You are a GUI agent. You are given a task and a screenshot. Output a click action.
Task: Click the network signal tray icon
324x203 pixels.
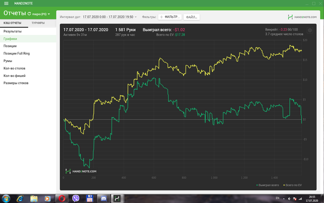pyautogui.click(x=300, y=199)
